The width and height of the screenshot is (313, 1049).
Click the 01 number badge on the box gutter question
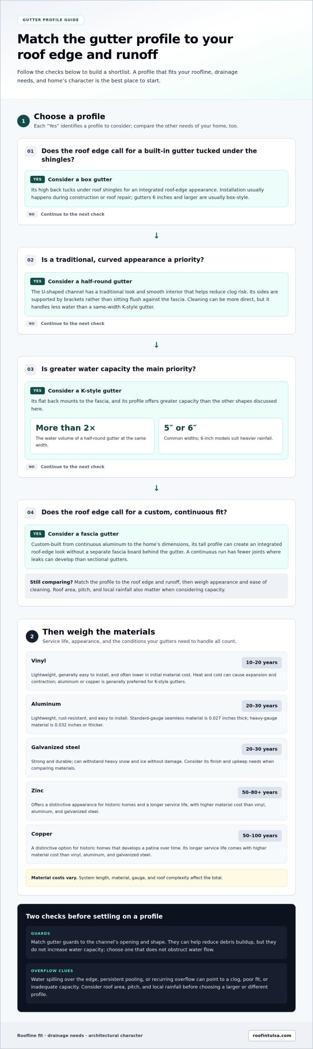(30, 151)
